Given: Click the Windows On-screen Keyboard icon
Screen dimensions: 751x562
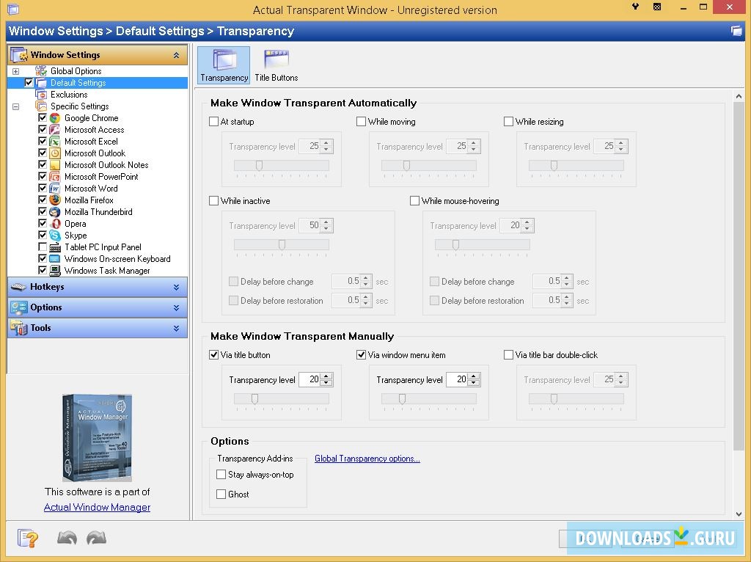Looking at the screenshot, I should coord(55,259).
